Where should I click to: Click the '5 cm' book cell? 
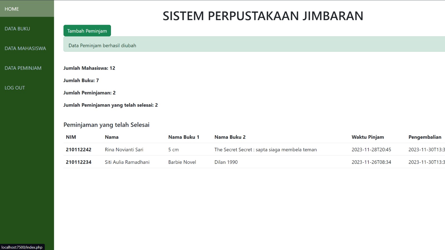pyautogui.click(x=174, y=149)
